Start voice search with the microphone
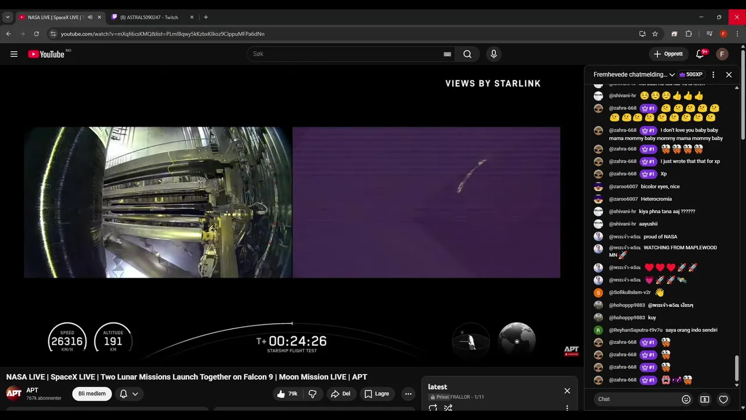Image resolution: width=746 pixels, height=420 pixels. (x=494, y=54)
